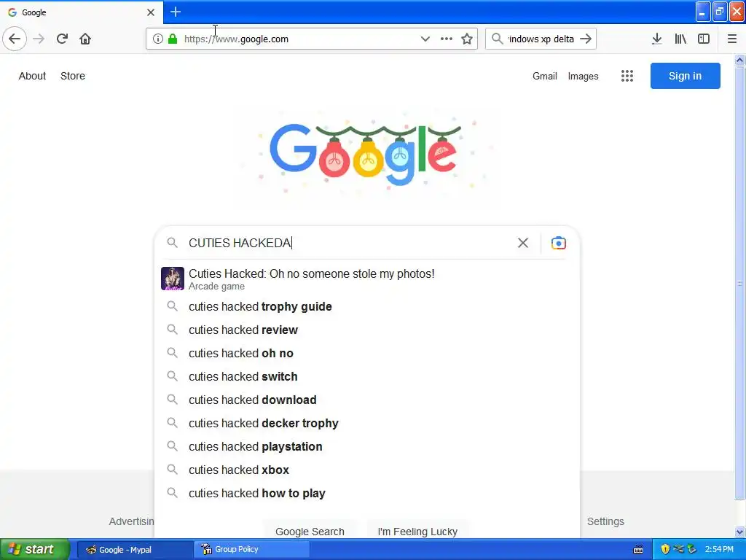Image resolution: width=746 pixels, height=560 pixels.
Task: Open the About link
Action: (x=32, y=76)
